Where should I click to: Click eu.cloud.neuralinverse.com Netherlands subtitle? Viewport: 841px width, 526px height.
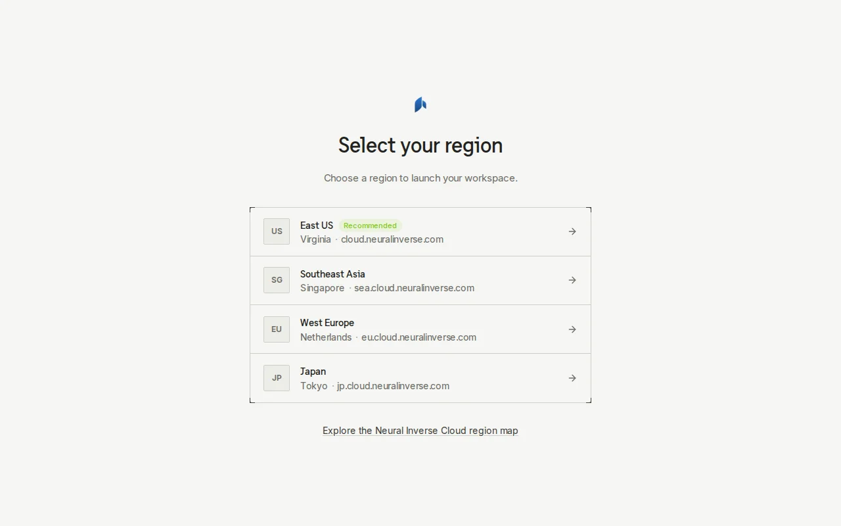click(388, 337)
